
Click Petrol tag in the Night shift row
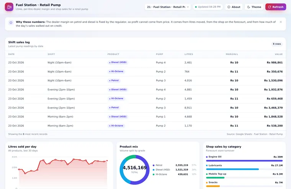pos(114,80)
